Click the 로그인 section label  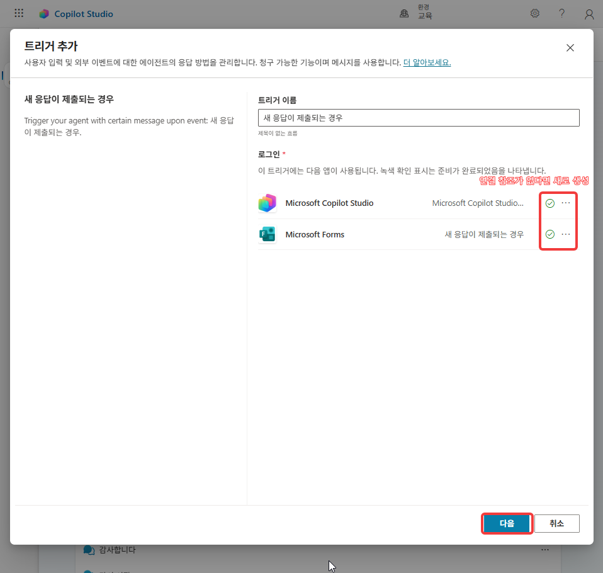(269, 154)
